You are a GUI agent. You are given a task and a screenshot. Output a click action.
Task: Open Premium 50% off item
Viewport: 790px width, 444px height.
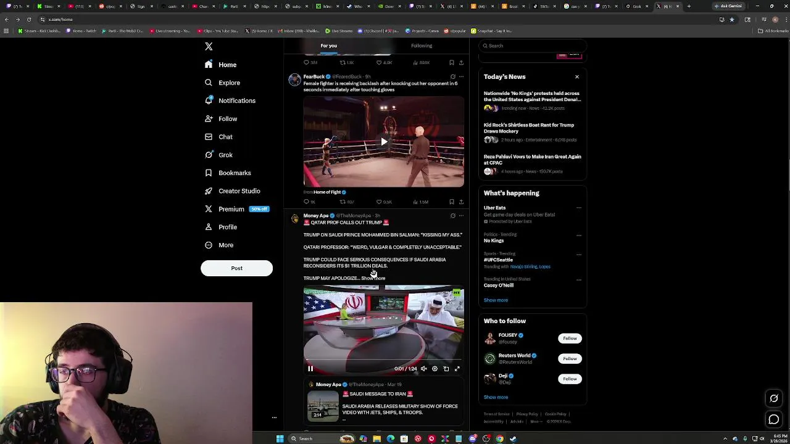pyautogui.click(x=237, y=209)
